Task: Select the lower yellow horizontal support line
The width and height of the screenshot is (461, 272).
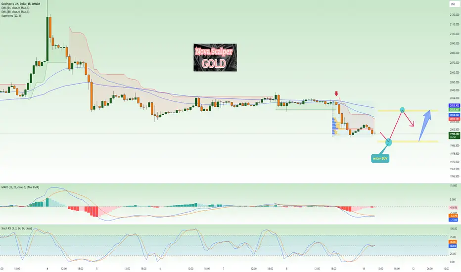Action: 408,142
